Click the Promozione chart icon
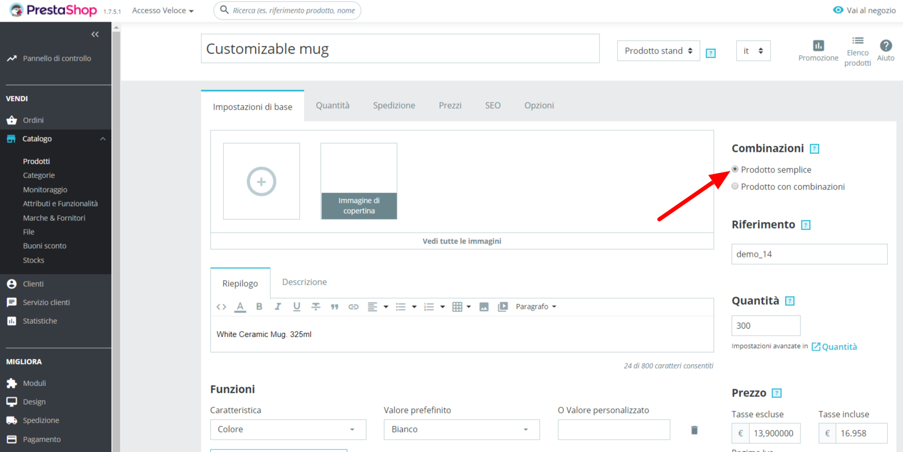Viewport: 903px width, 452px height. click(819, 45)
